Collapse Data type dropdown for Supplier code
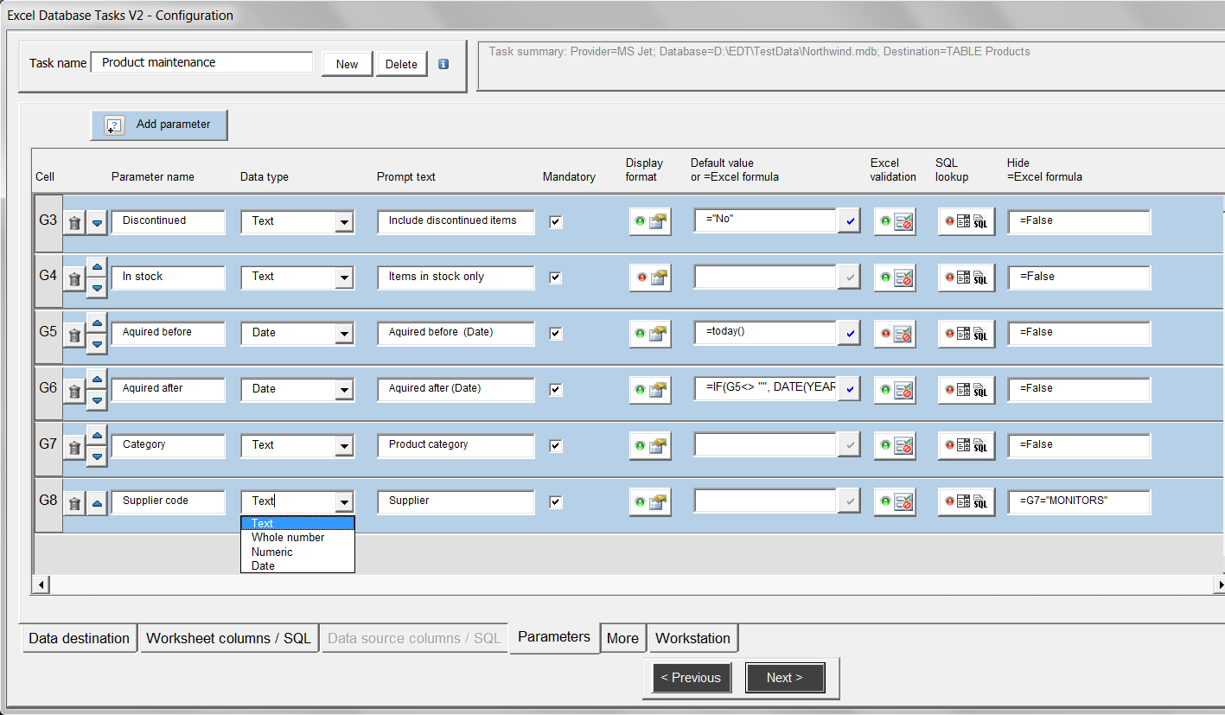Viewport: 1225px width, 715px height. [344, 502]
